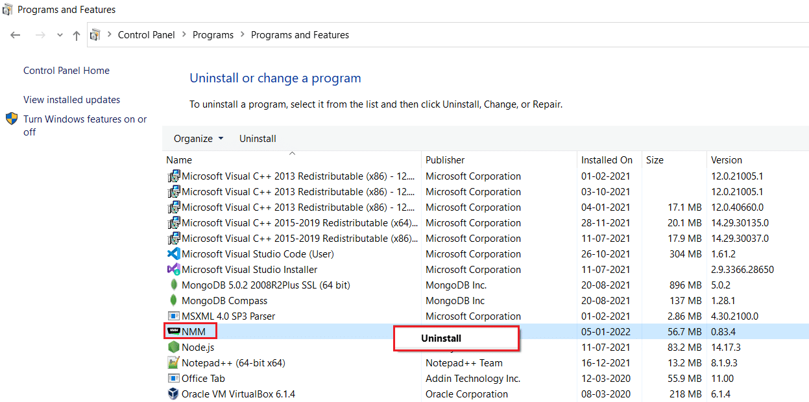Click Uninstall in the toolbar

258,138
